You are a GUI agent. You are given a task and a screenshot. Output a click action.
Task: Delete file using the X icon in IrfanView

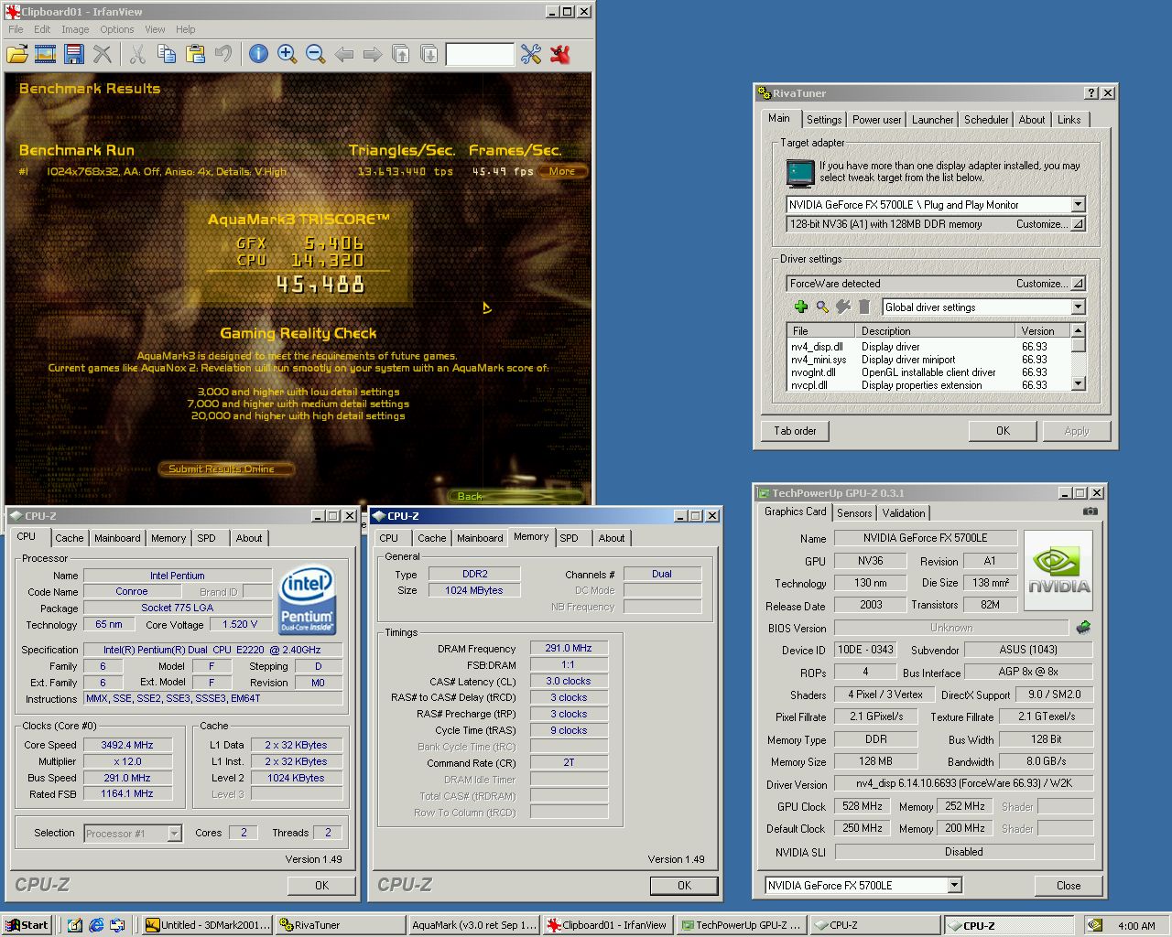[x=103, y=54]
